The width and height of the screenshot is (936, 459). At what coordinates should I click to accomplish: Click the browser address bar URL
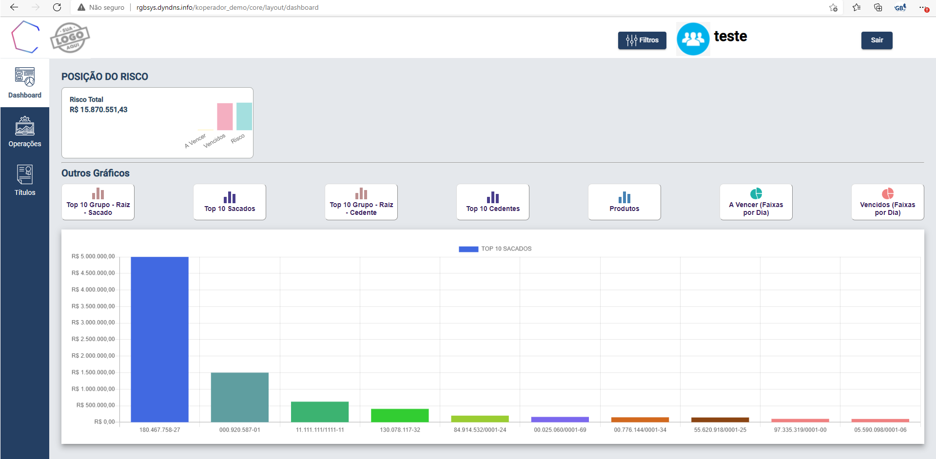(x=227, y=7)
